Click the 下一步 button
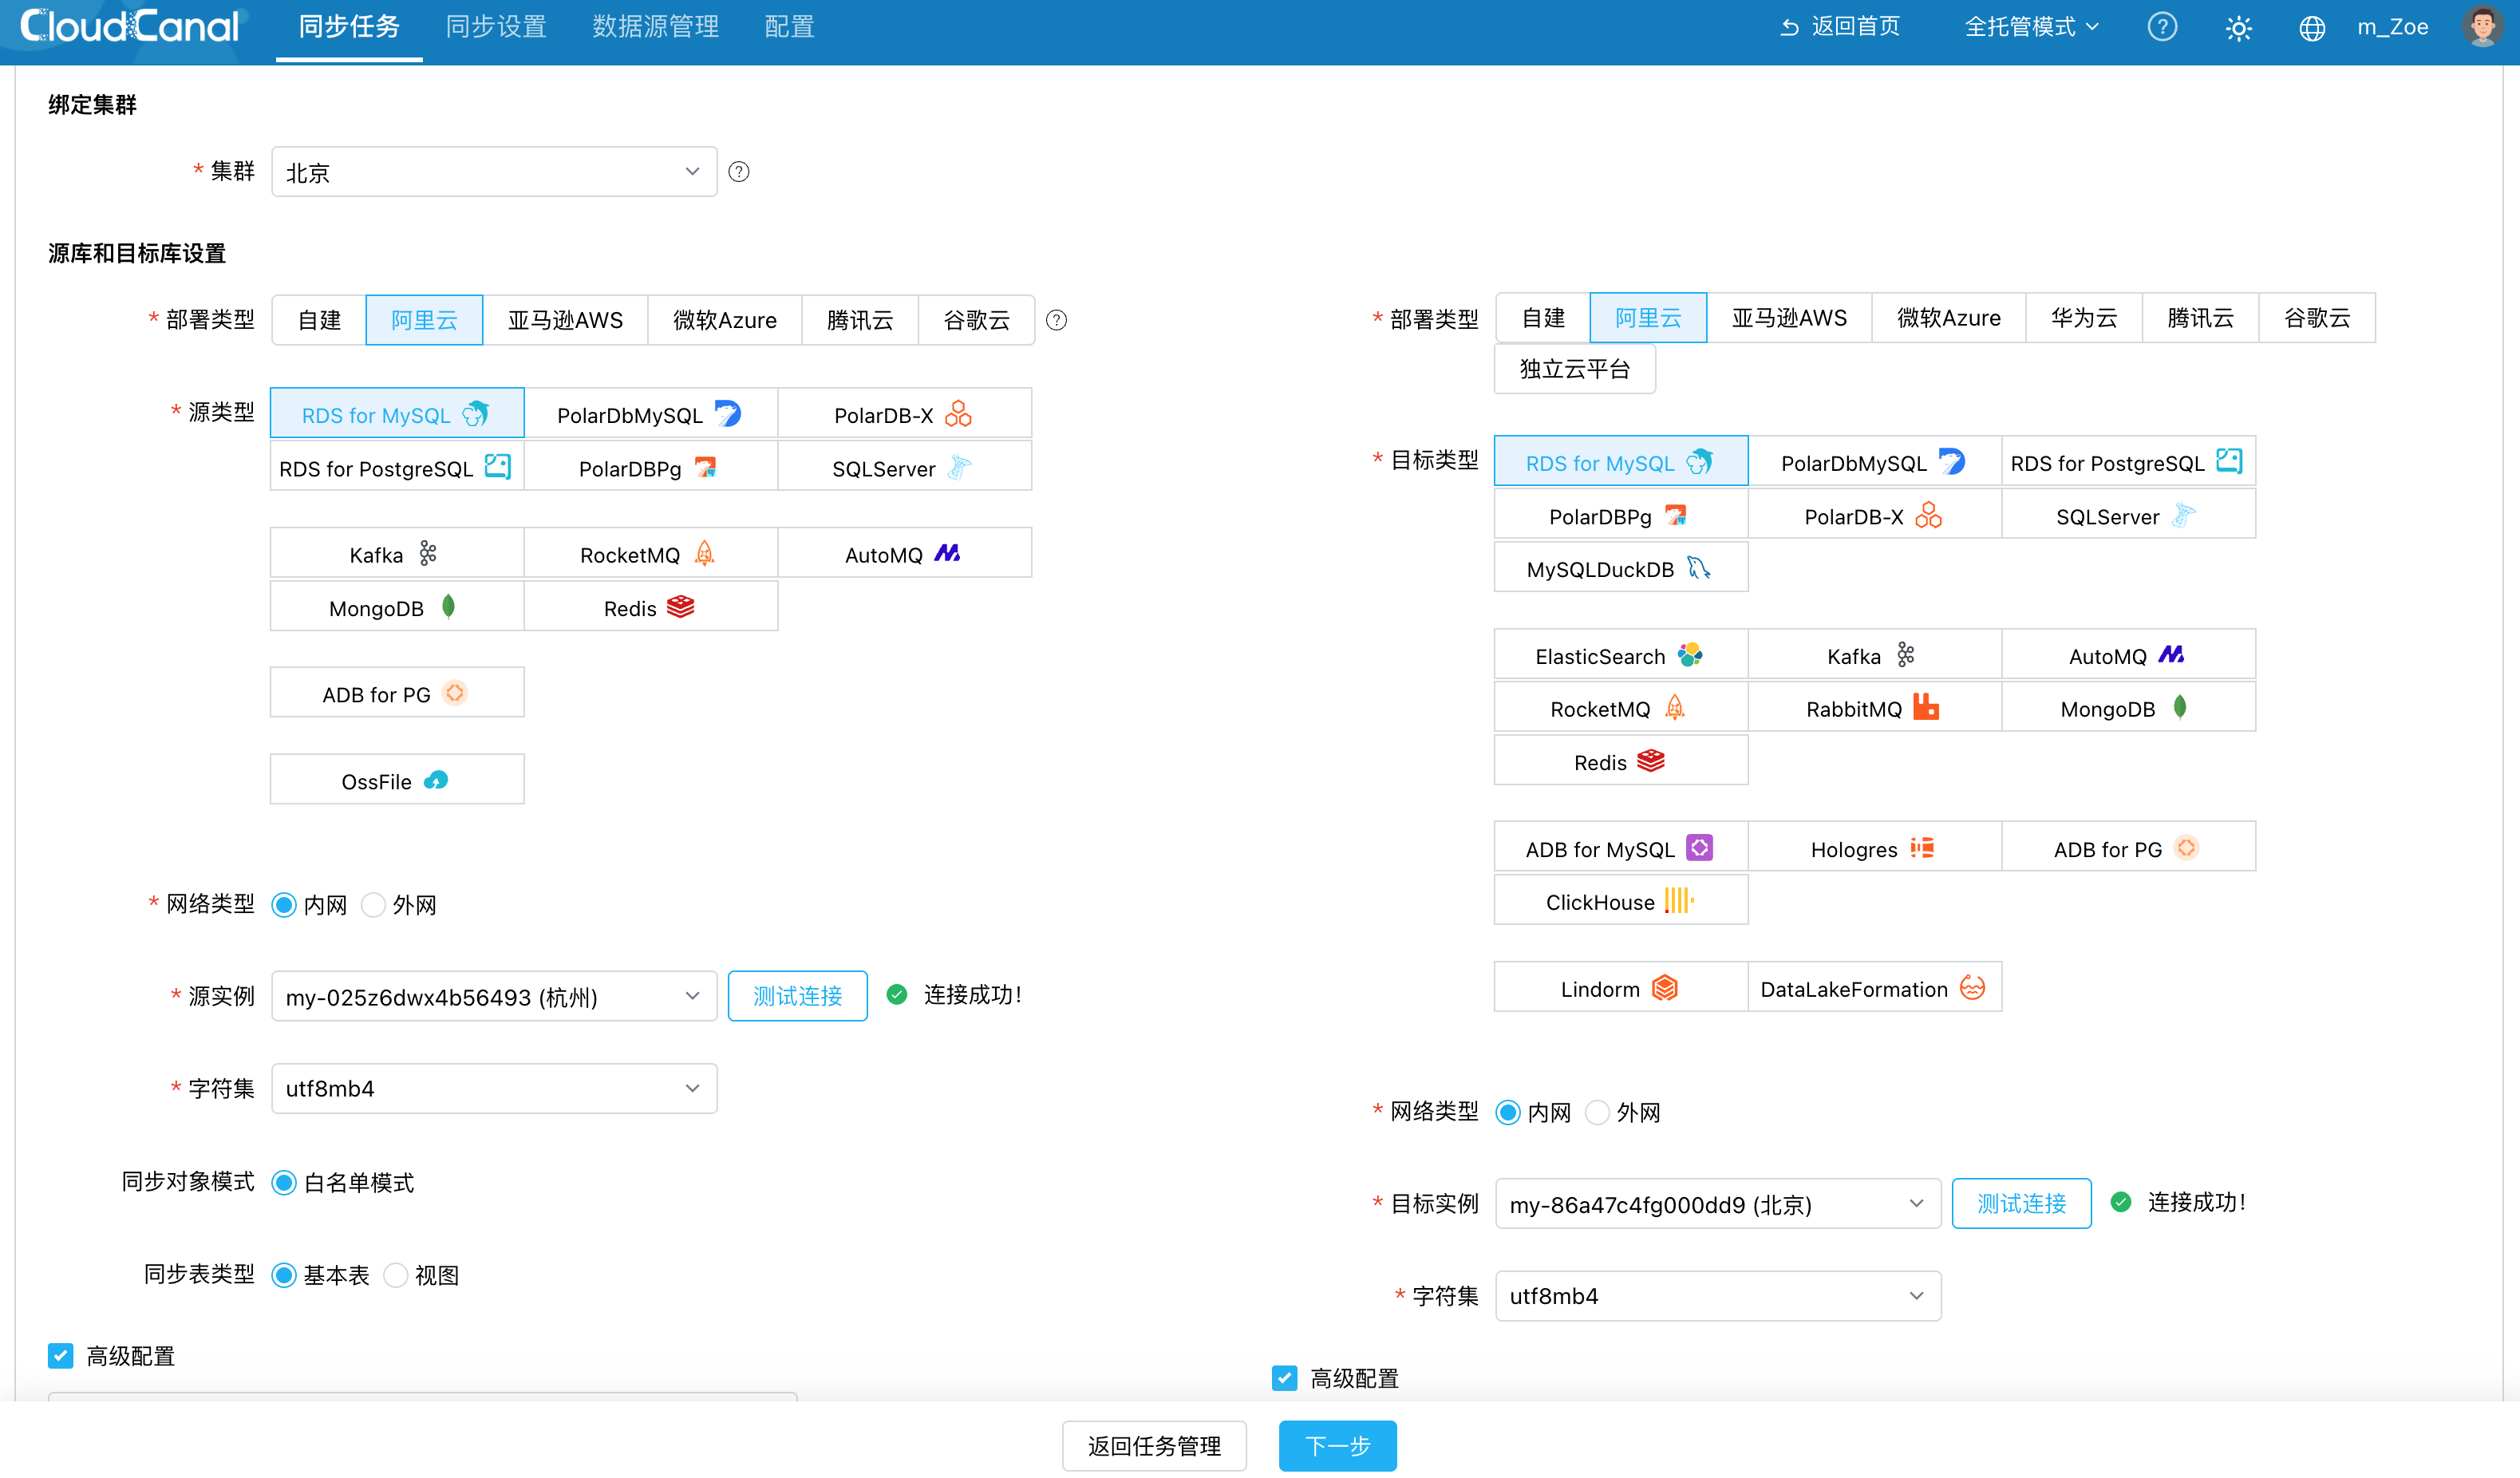 [1337, 1446]
